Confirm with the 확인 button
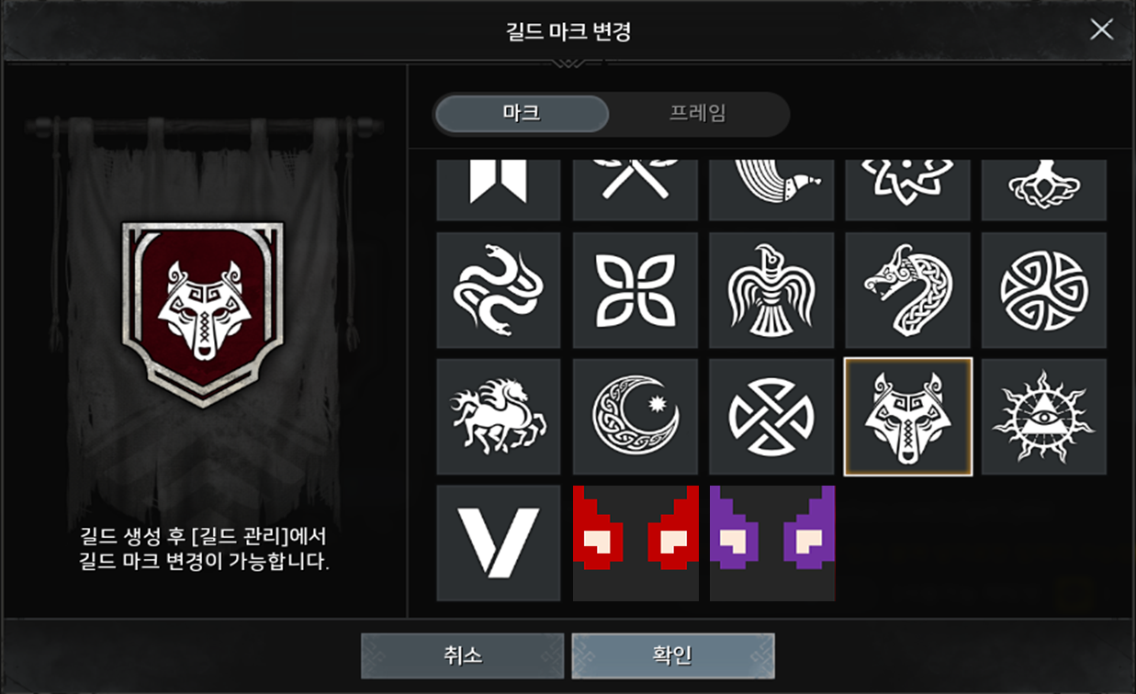Viewport: 1136px width, 694px height. click(x=672, y=655)
